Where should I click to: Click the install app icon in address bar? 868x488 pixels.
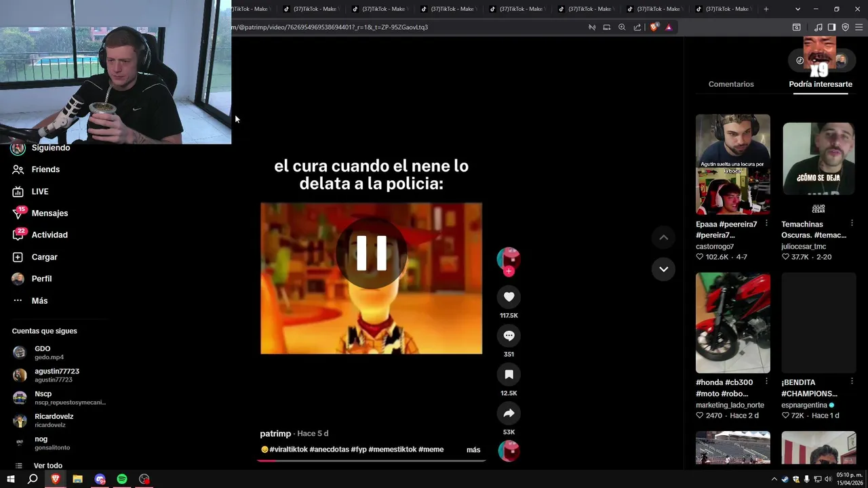click(606, 27)
